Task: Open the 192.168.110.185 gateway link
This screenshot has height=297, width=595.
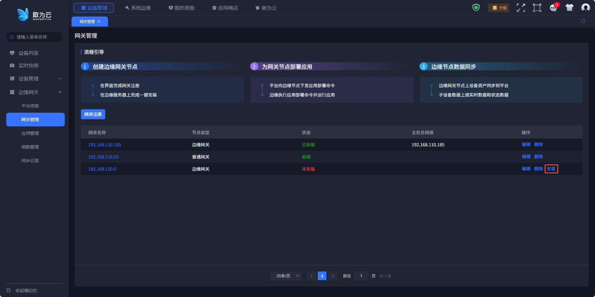Action: 105,145
